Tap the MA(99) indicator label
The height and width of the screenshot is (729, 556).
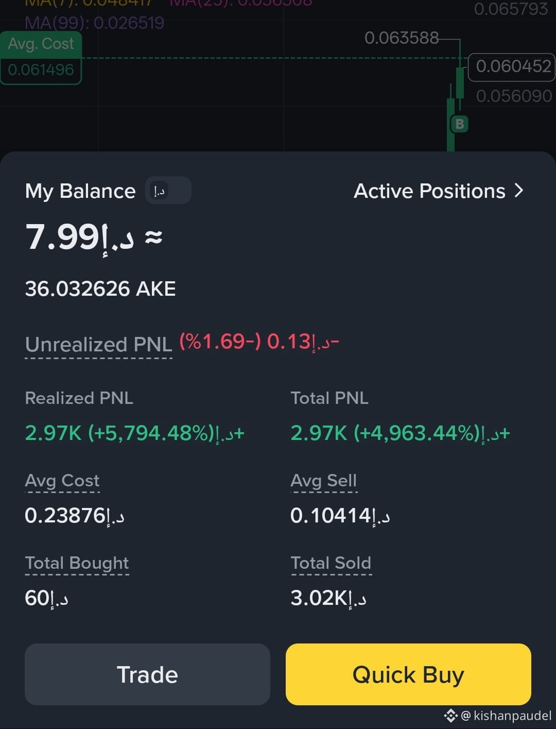point(94,23)
